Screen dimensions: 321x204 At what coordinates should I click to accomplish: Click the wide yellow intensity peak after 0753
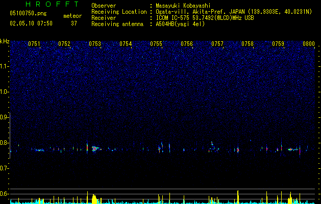[x=94, y=199]
